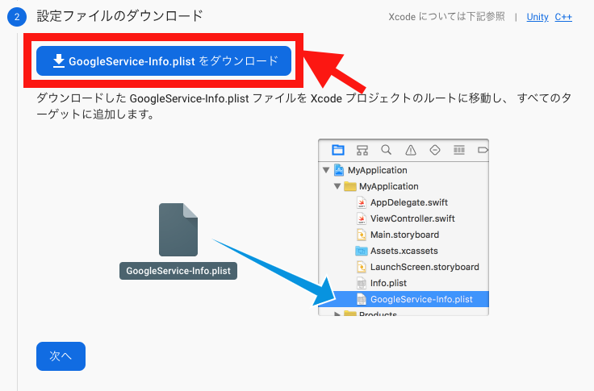Click the Xcode については下記参照 text
This screenshot has height=391, width=594.
point(446,17)
